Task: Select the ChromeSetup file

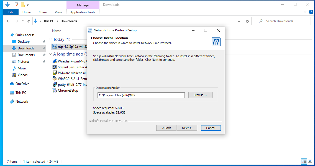Action: (x=65, y=90)
